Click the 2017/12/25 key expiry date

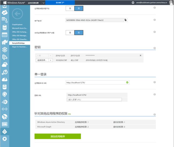click(75, 55)
